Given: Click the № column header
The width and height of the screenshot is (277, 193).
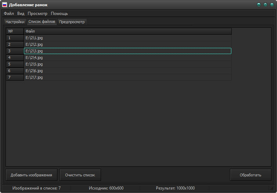Looking at the screenshot, I should pos(15,31).
